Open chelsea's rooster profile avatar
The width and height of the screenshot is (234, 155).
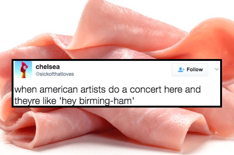pyautogui.click(x=23, y=69)
